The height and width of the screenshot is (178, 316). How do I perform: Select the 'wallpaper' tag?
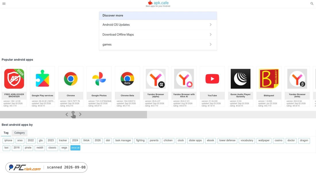[x=264, y=141]
